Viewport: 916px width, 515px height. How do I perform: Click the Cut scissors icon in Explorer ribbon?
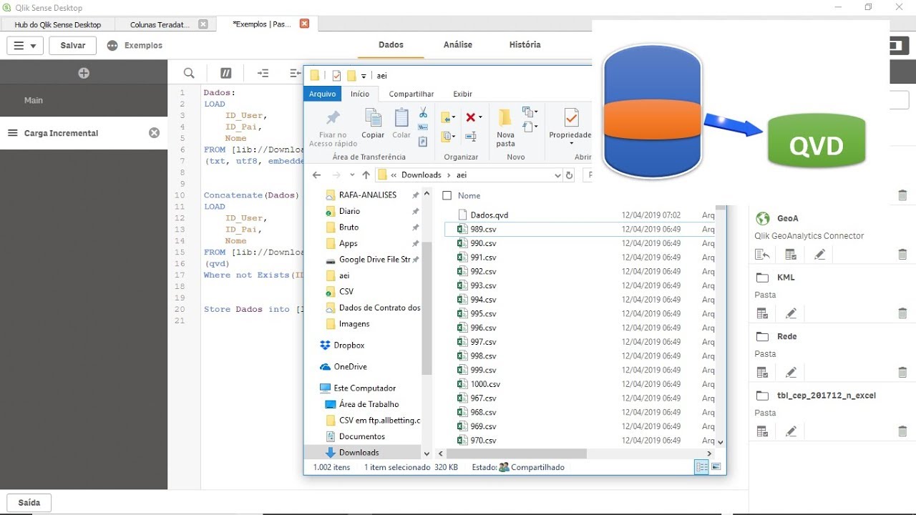coord(423,113)
